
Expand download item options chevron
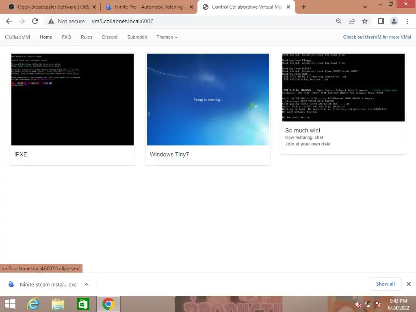tap(87, 284)
